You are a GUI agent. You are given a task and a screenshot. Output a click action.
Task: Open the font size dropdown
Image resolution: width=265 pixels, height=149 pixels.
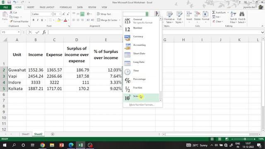click(60, 14)
